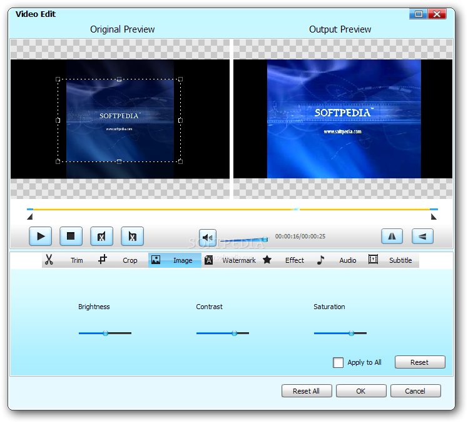Set the trim start point marker button

(101, 237)
